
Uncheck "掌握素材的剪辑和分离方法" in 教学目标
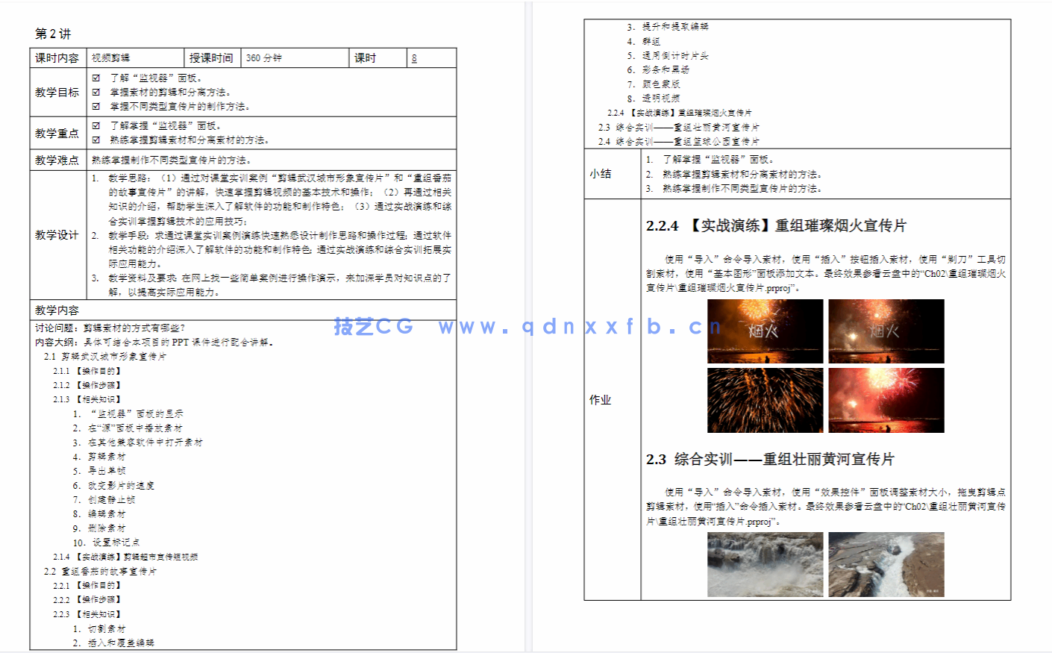pyautogui.click(x=95, y=91)
